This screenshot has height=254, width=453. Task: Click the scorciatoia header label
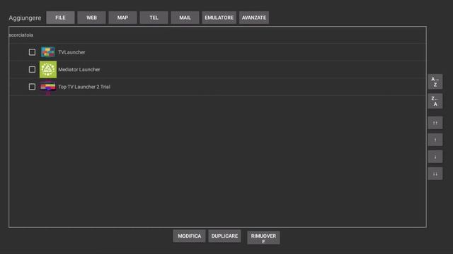(21, 35)
